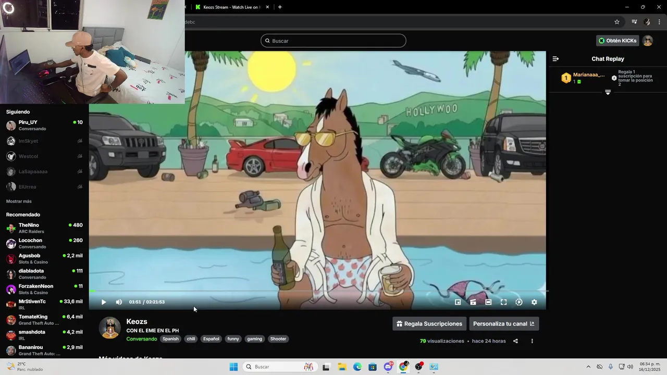Open the Kick user profile avatar menu

648,41
